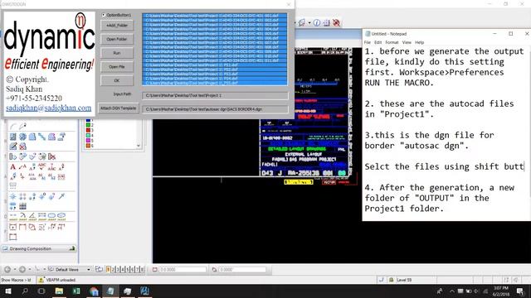Click the Level 59 status bar entry

pos(404,280)
